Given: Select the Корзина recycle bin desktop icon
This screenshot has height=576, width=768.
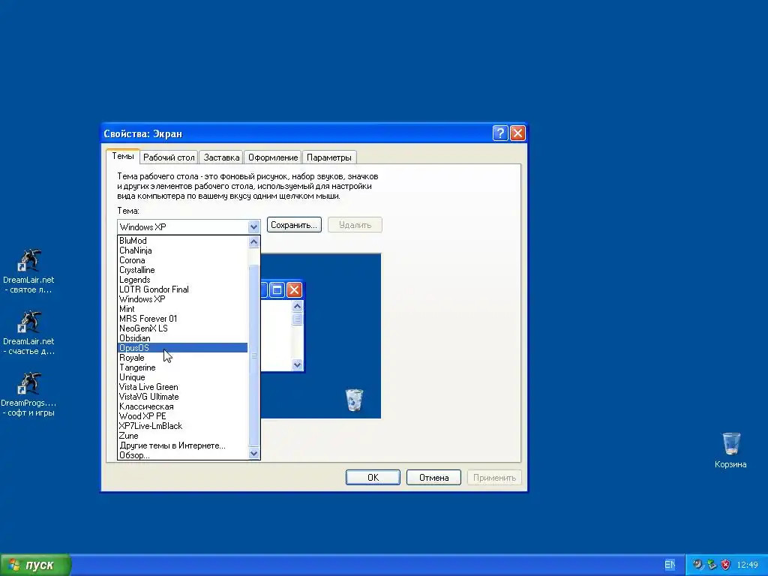Looking at the screenshot, I should [730, 450].
